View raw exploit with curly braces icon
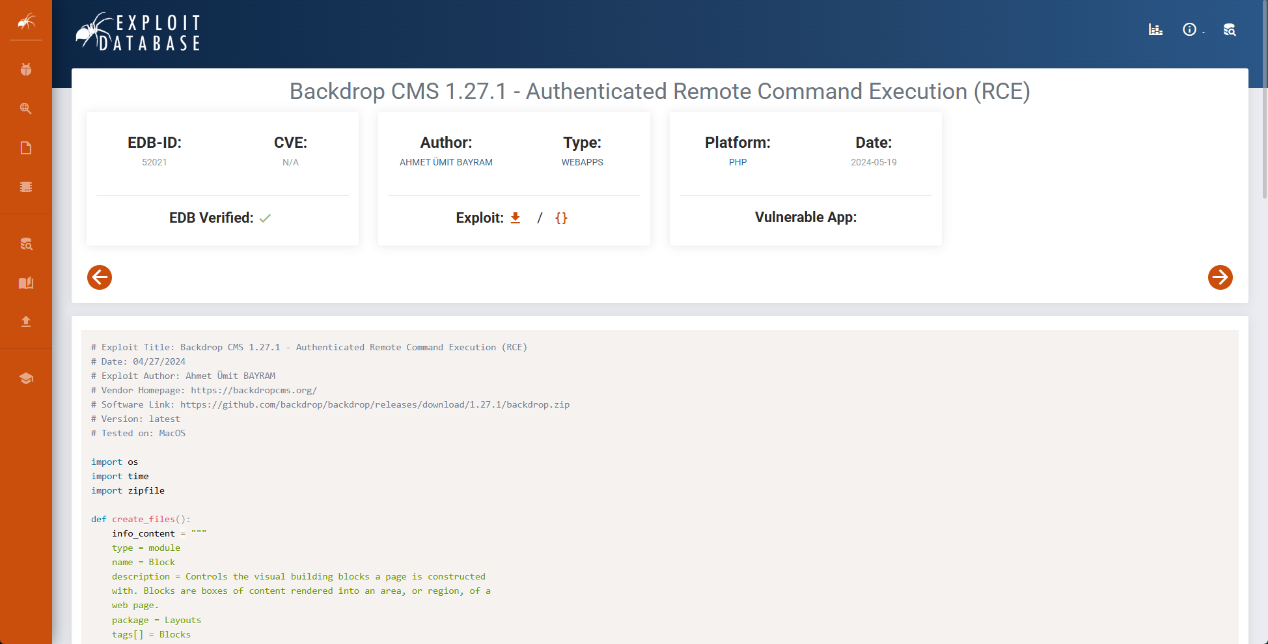Viewport: 1268px width, 644px height. point(561,218)
